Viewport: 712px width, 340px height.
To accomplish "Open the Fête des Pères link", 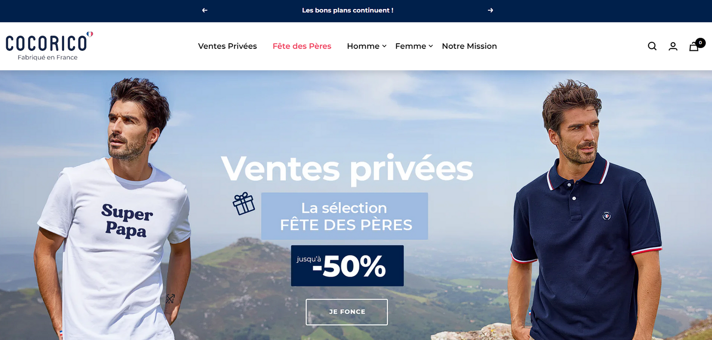I will point(302,46).
